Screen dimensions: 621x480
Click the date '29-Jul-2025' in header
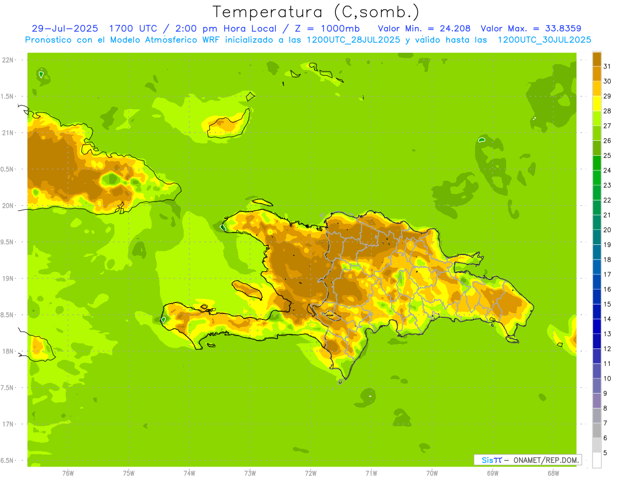(65, 28)
